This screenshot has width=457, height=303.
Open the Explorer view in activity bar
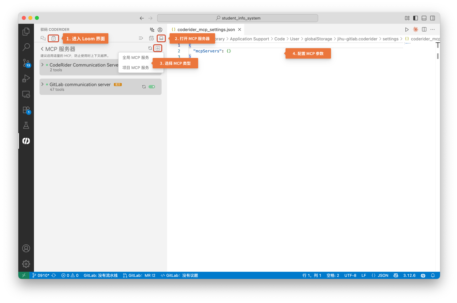[x=26, y=32]
